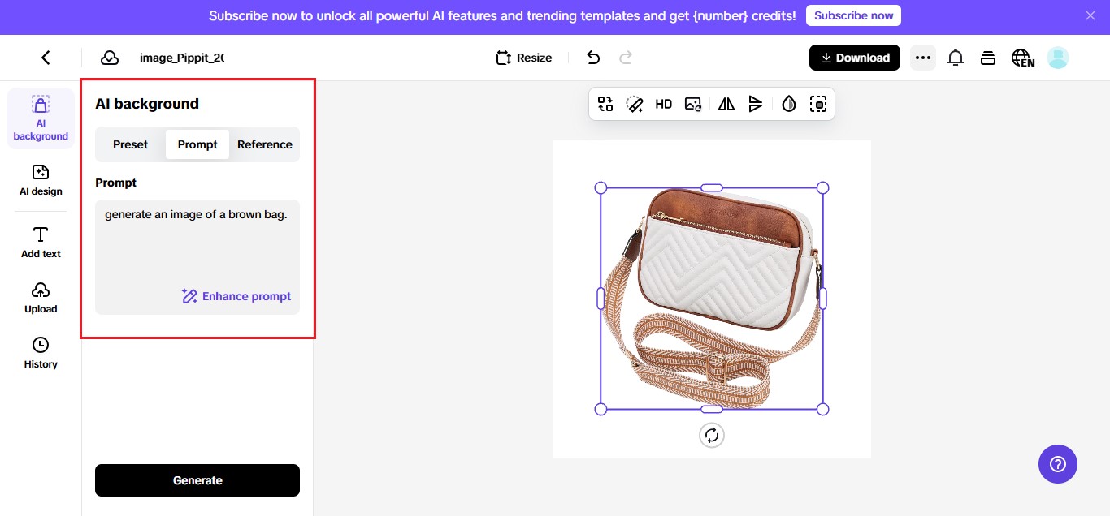The image size is (1110, 516).
Task: Flip the bag image vertically
Action: coord(756,103)
